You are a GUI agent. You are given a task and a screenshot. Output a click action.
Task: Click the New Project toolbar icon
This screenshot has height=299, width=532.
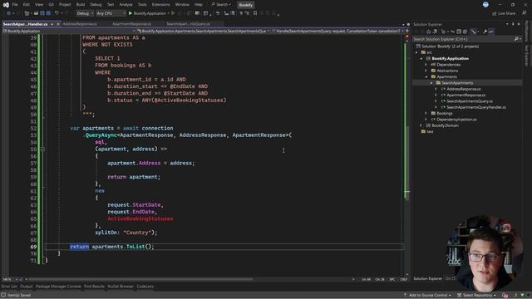27,13
